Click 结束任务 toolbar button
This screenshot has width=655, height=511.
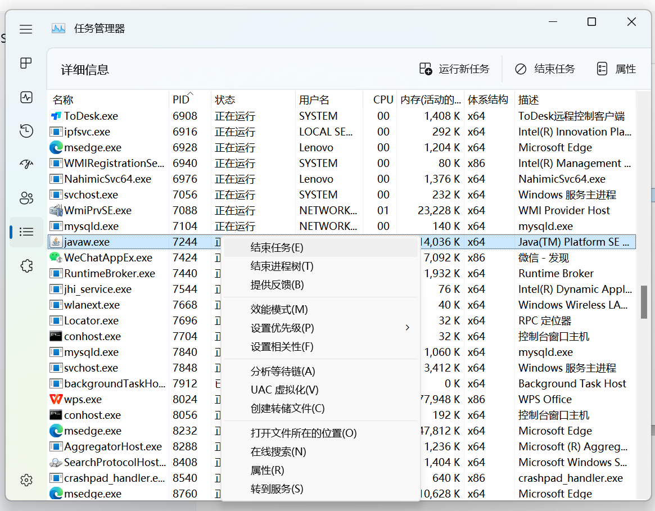point(545,69)
